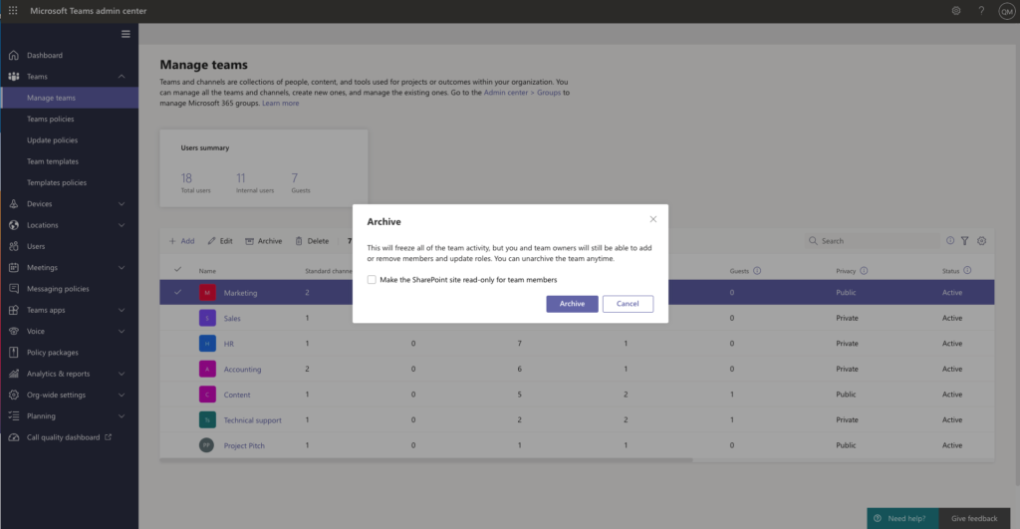Click the Delete toolbar button
The height and width of the screenshot is (529, 1020).
click(312, 241)
